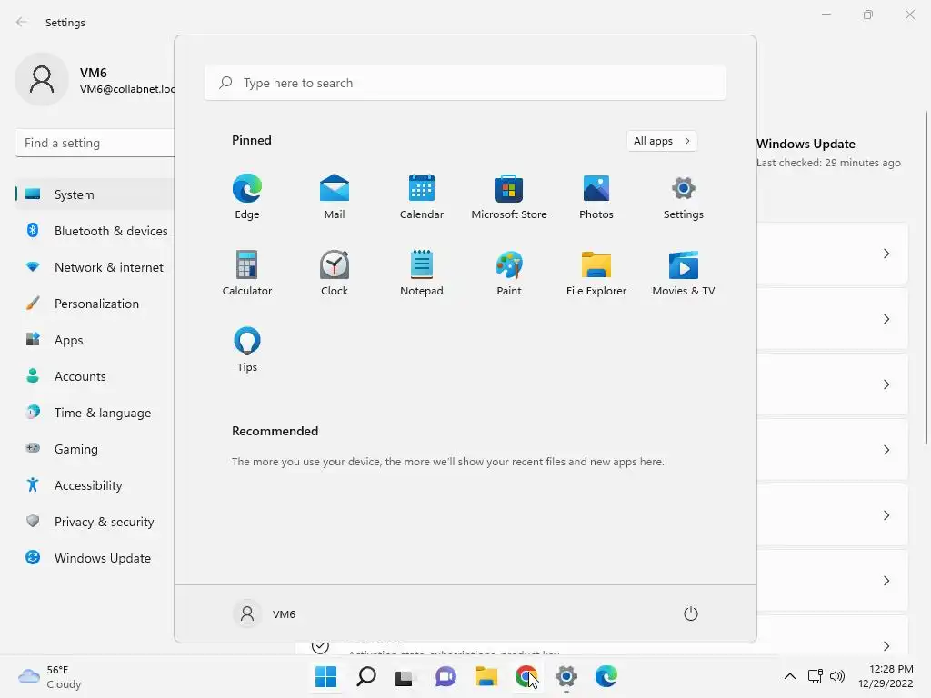Open Settings from pinned apps
Screen dimensions: 931x698
(684, 196)
